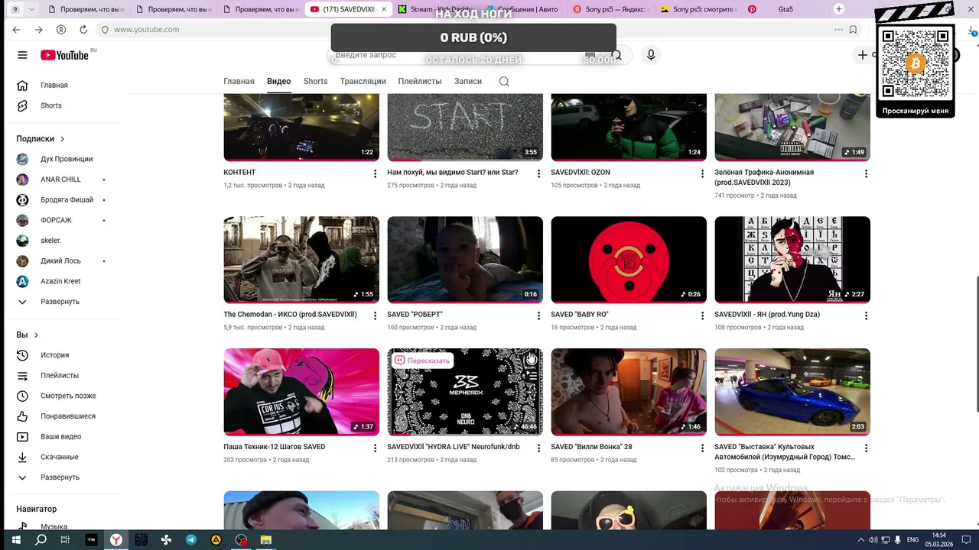Switch to the Gta5 browser tab
The width and height of the screenshot is (979, 550).
(x=785, y=9)
